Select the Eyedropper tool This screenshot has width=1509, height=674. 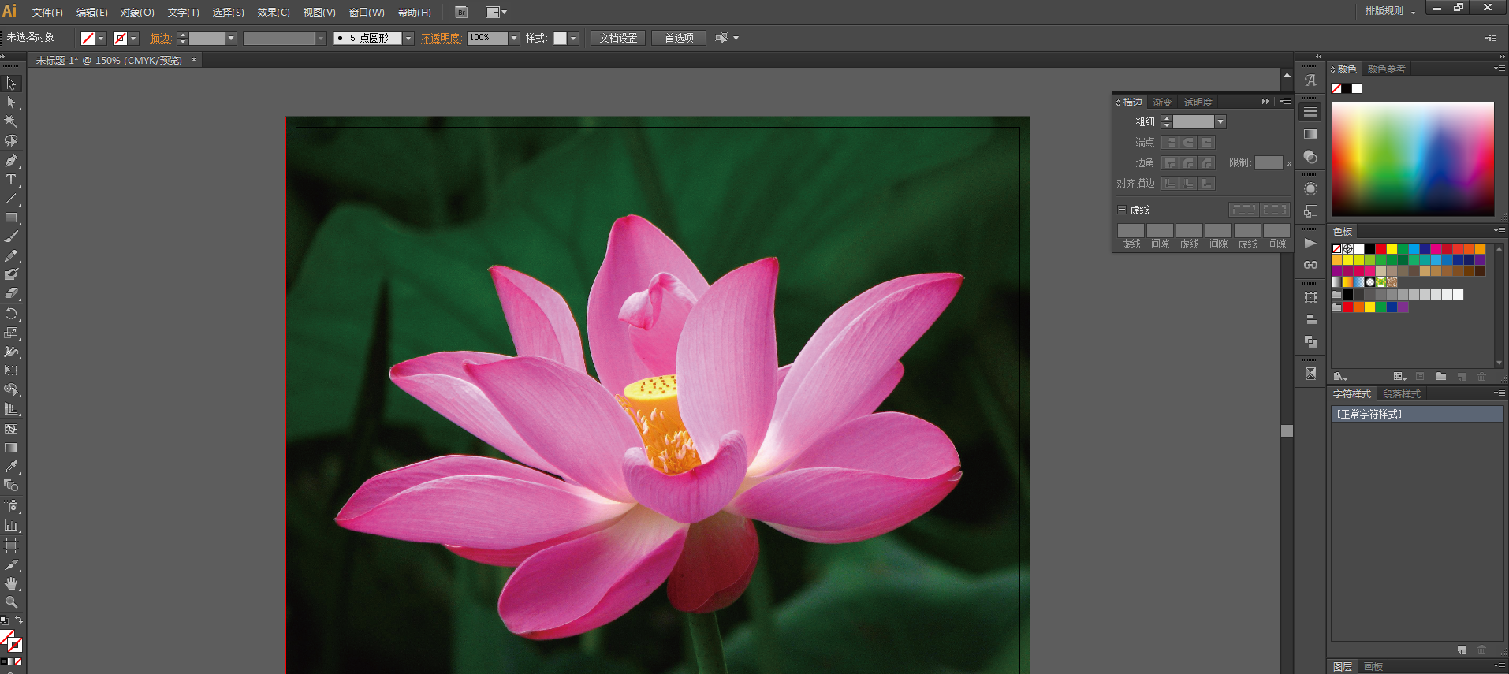[x=11, y=467]
